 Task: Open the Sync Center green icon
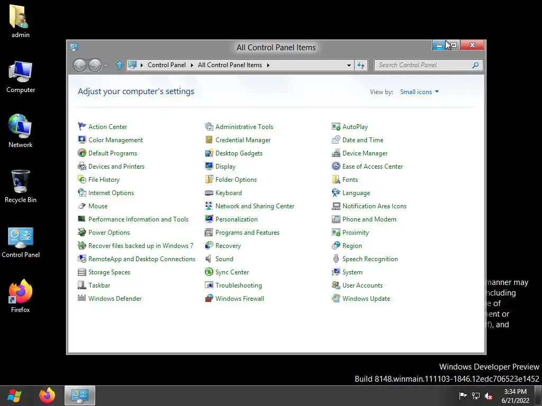tap(209, 272)
